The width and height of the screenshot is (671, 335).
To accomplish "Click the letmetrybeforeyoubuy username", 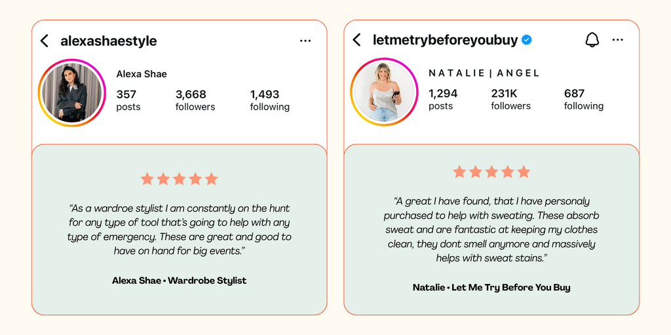I will coord(446,40).
